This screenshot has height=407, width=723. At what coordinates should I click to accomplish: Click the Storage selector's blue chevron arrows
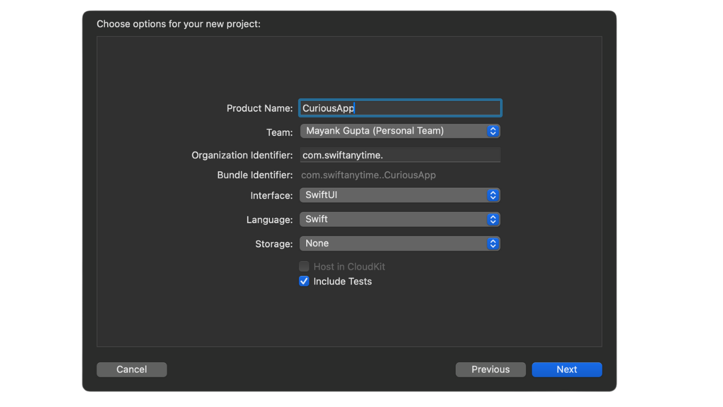(493, 244)
